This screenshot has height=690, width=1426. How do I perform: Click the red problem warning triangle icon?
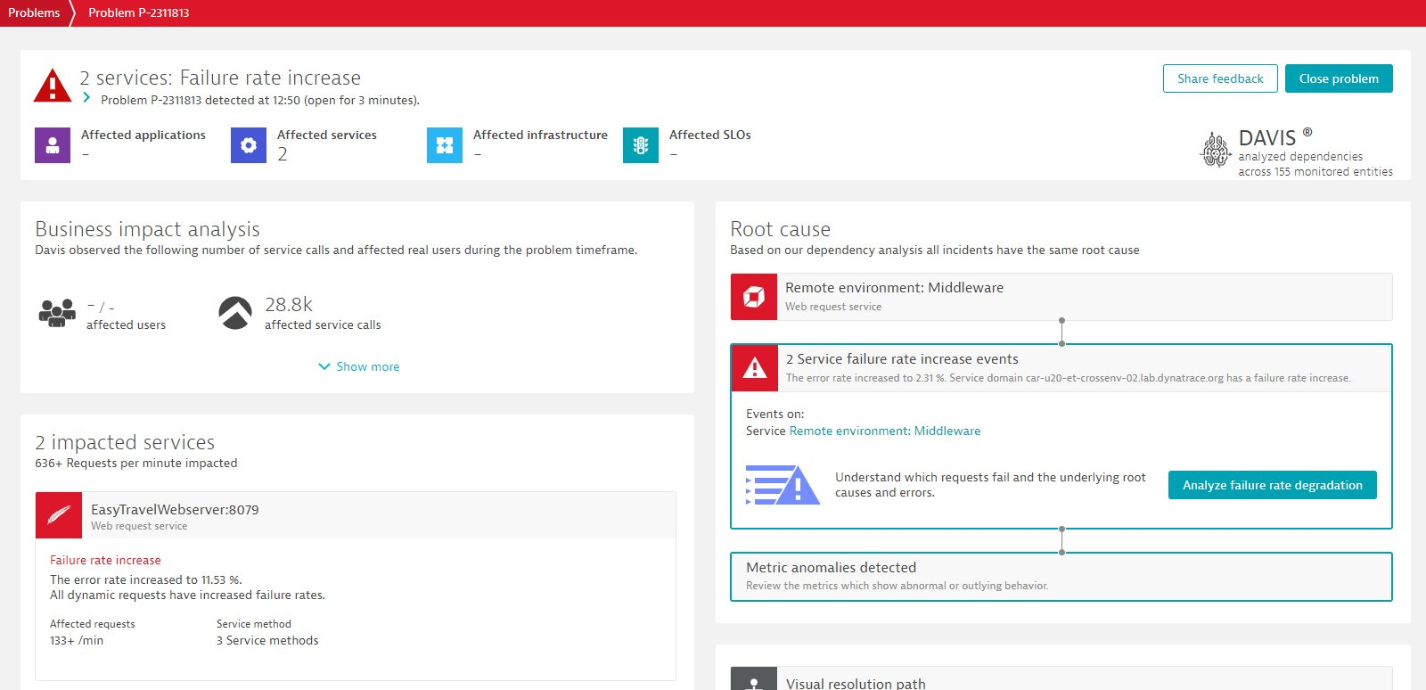click(53, 86)
